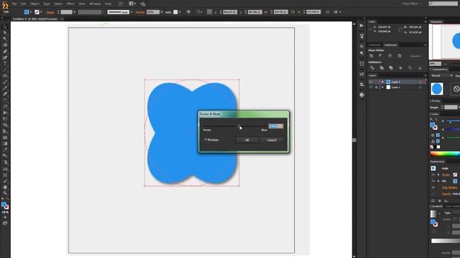Screen dimensions: 460x258
Task: Click the Exclude shape mode icon
Action: (400, 56)
